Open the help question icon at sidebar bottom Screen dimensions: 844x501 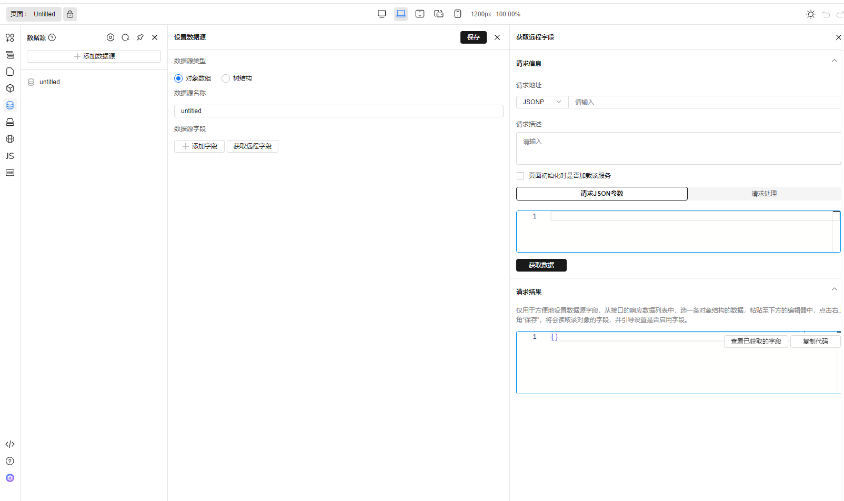tap(10, 461)
